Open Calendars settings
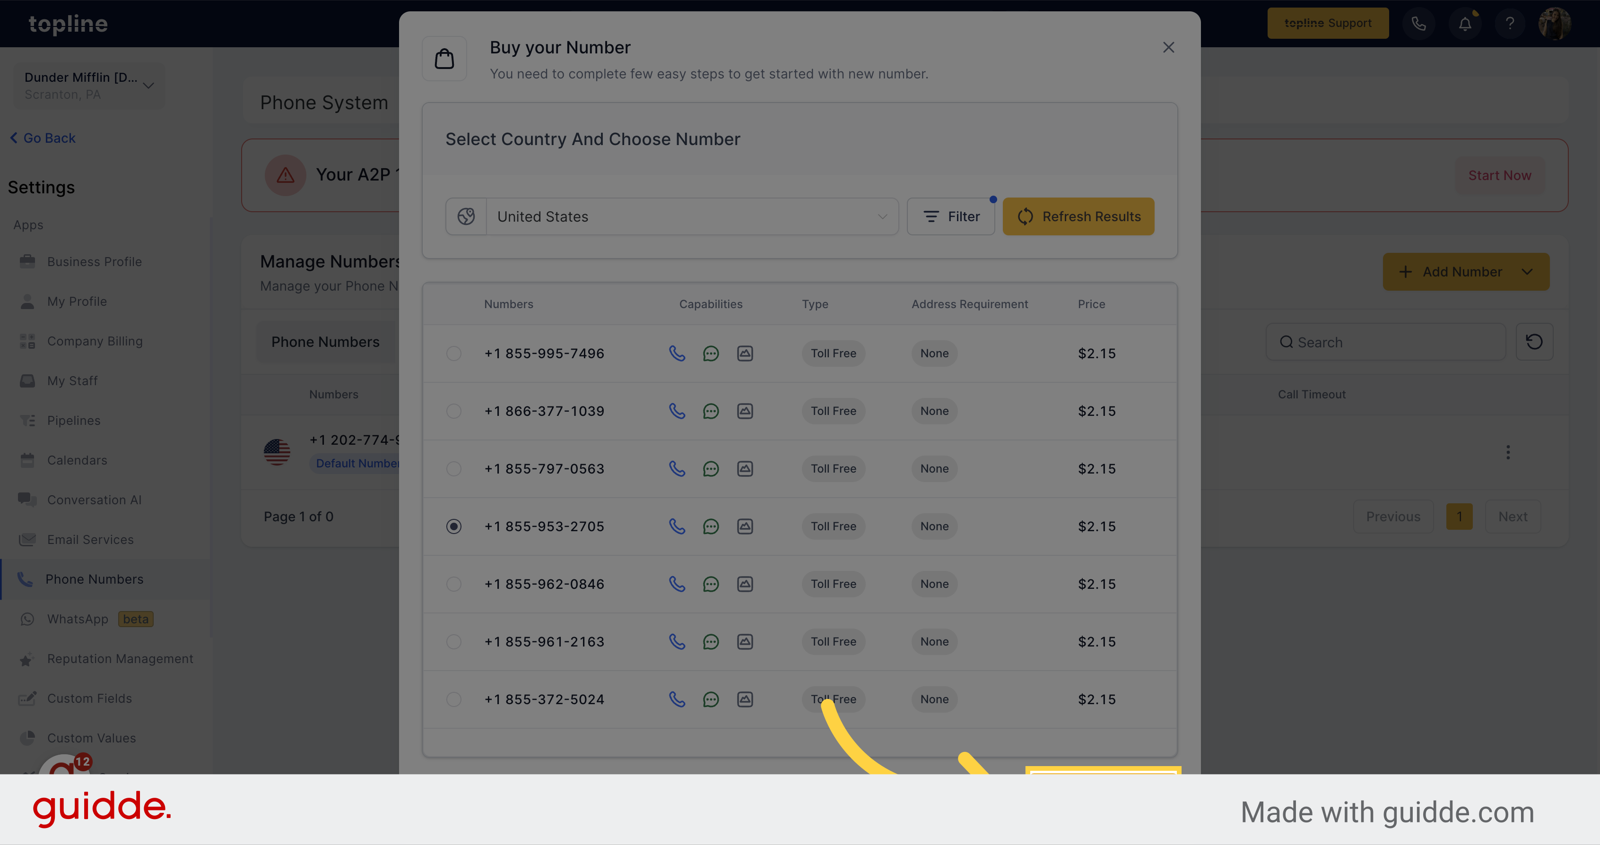The image size is (1600, 845). point(77,460)
